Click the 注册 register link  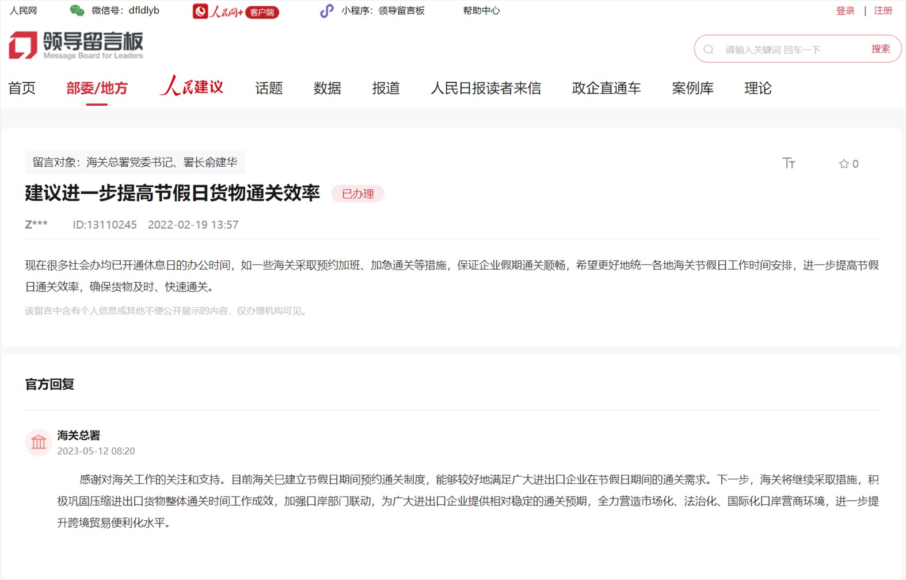point(882,10)
